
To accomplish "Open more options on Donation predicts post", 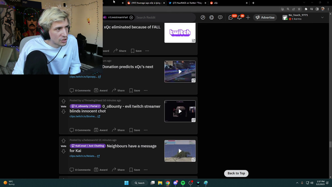I will [146, 90].
